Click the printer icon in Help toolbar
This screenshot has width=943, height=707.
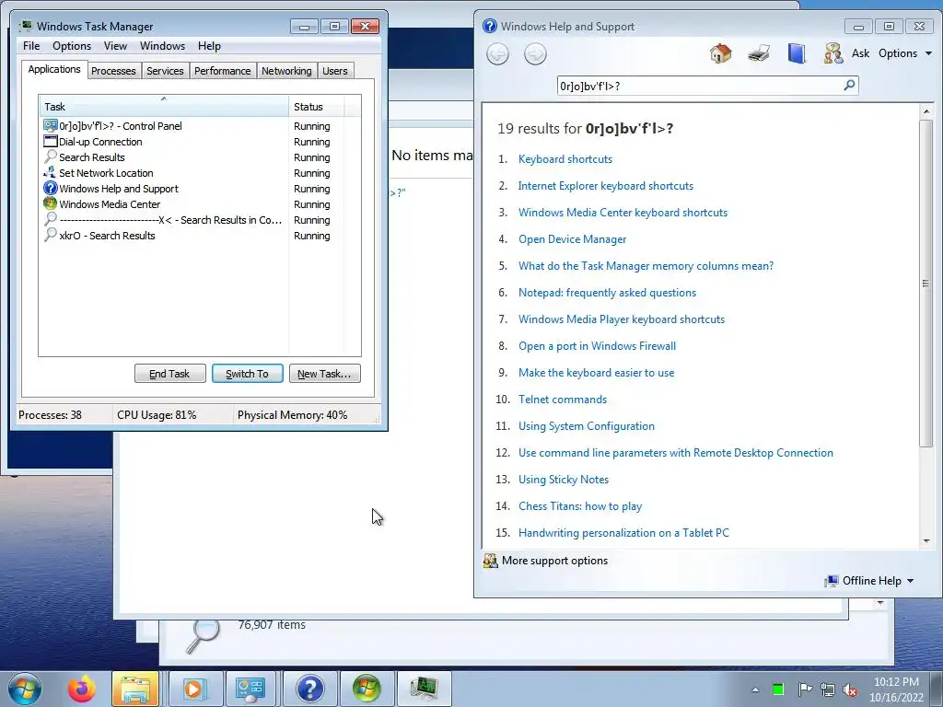[x=759, y=53]
